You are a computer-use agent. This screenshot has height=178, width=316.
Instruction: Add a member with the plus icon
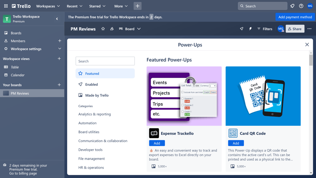[x=60, y=41]
